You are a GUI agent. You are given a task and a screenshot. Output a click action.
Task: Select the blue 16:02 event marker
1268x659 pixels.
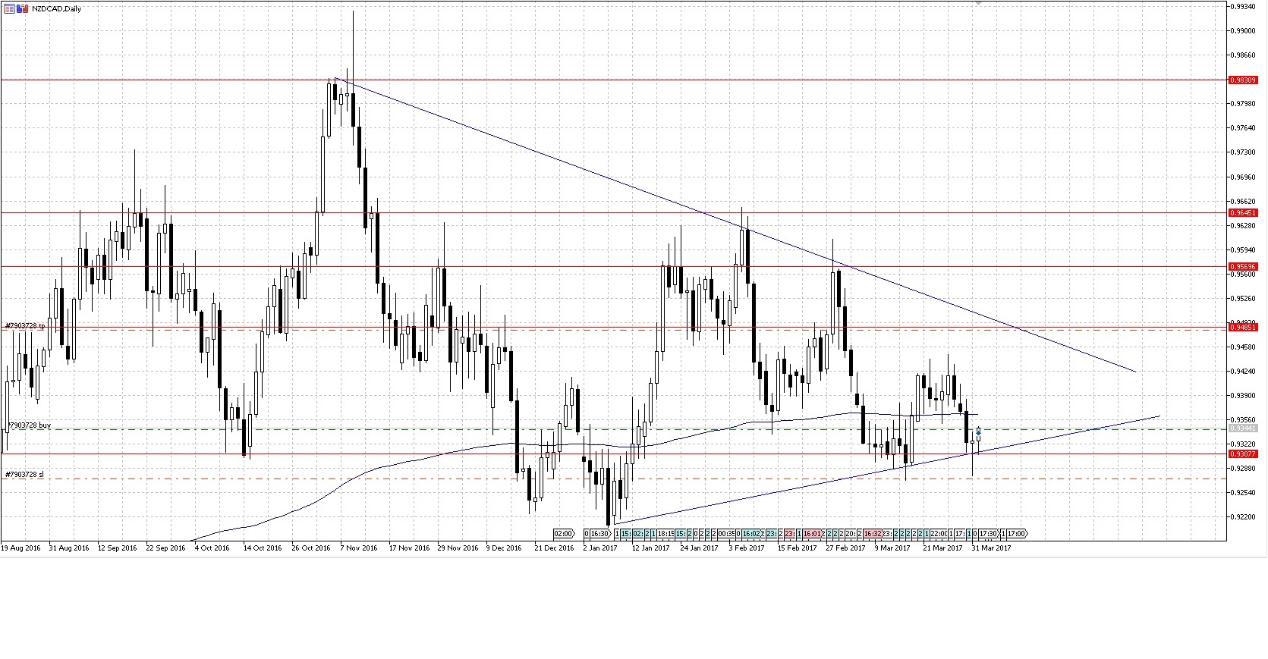click(x=752, y=533)
